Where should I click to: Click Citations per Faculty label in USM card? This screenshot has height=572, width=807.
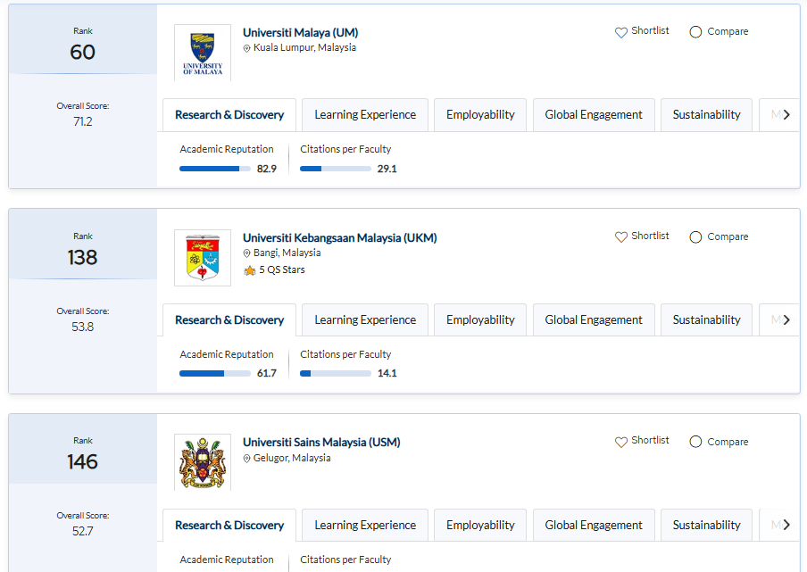(x=345, y=560)
